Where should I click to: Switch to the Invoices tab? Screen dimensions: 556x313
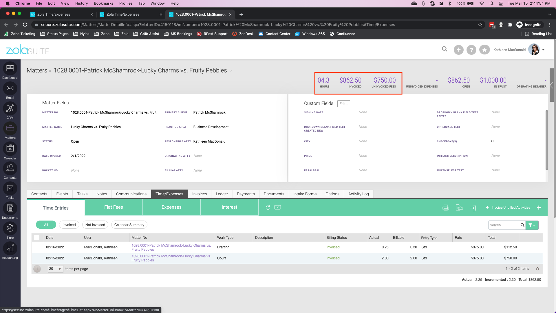(200, 194)
